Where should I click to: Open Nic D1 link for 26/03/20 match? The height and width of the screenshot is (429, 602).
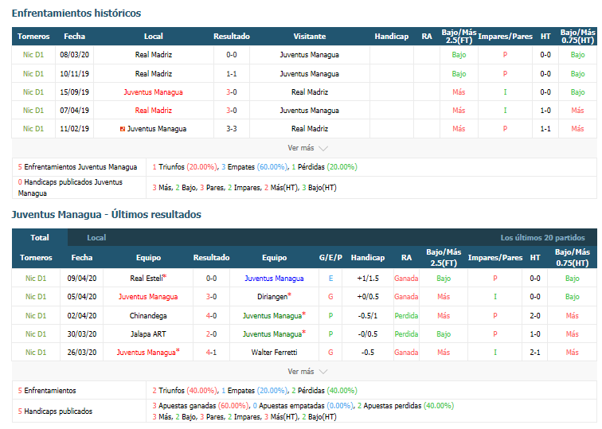36,353
